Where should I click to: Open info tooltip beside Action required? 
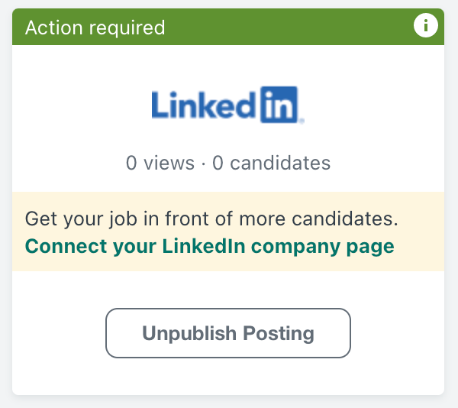(x=426, y=25)
